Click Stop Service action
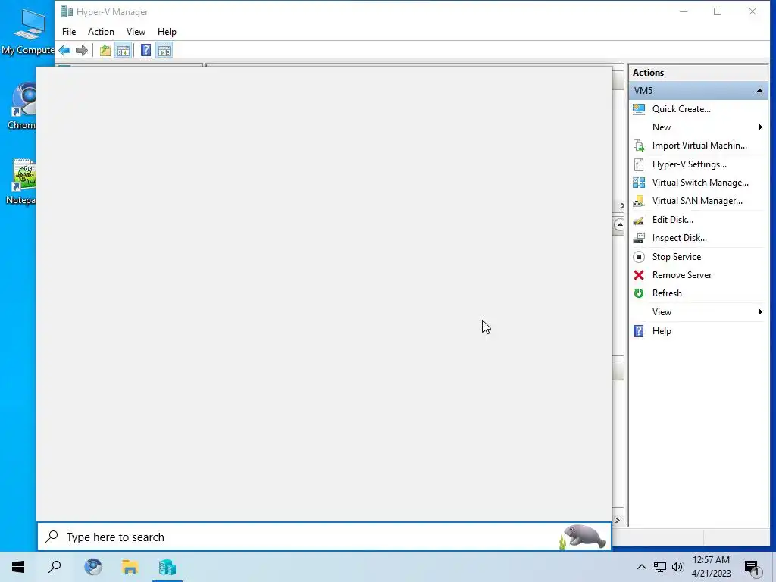776x582 pixels. coord(676,257)
